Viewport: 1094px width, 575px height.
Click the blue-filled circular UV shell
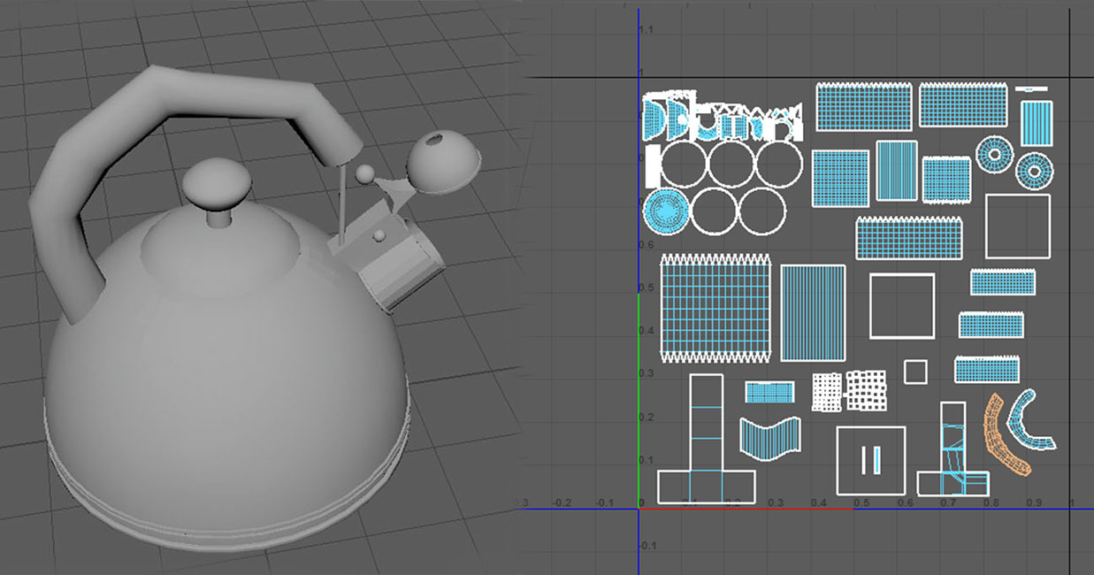pyautogui.click(x=666, y=211)
